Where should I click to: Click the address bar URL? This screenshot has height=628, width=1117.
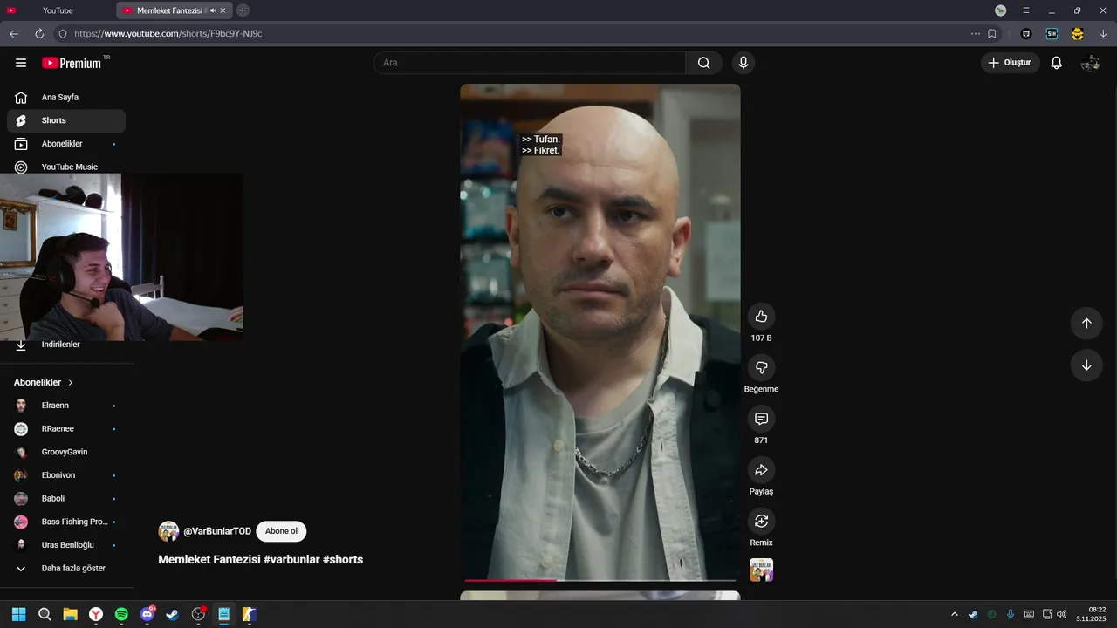[168, 34]
